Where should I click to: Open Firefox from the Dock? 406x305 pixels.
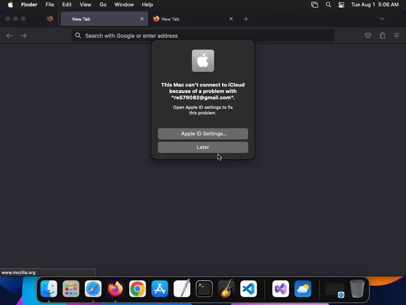(115, 289)
